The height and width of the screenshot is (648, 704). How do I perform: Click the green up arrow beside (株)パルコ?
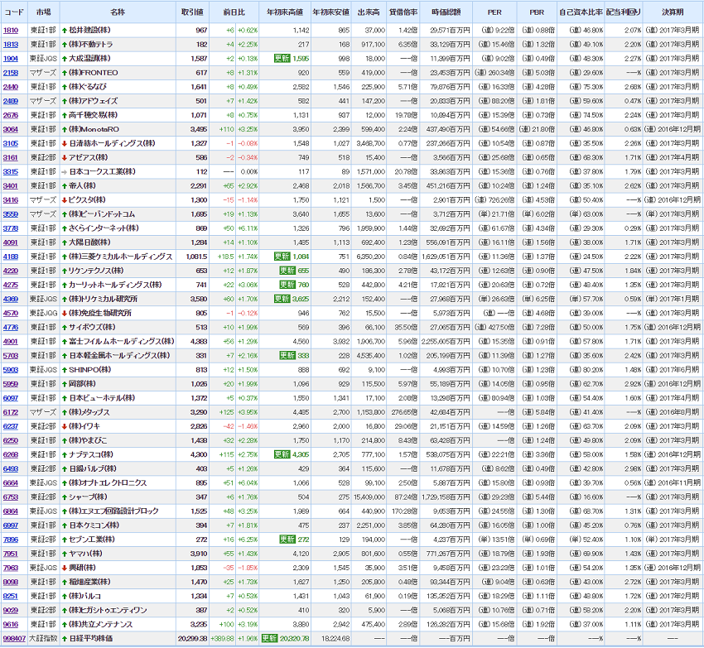[65, 596]
